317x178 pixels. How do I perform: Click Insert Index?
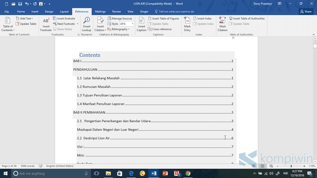[203, 18]
